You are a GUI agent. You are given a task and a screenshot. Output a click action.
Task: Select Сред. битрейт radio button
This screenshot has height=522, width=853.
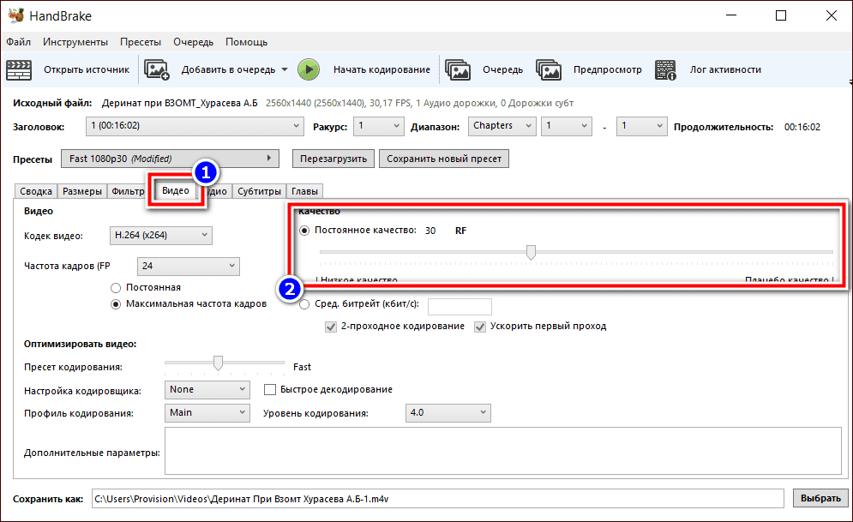[x=304, y=304]
